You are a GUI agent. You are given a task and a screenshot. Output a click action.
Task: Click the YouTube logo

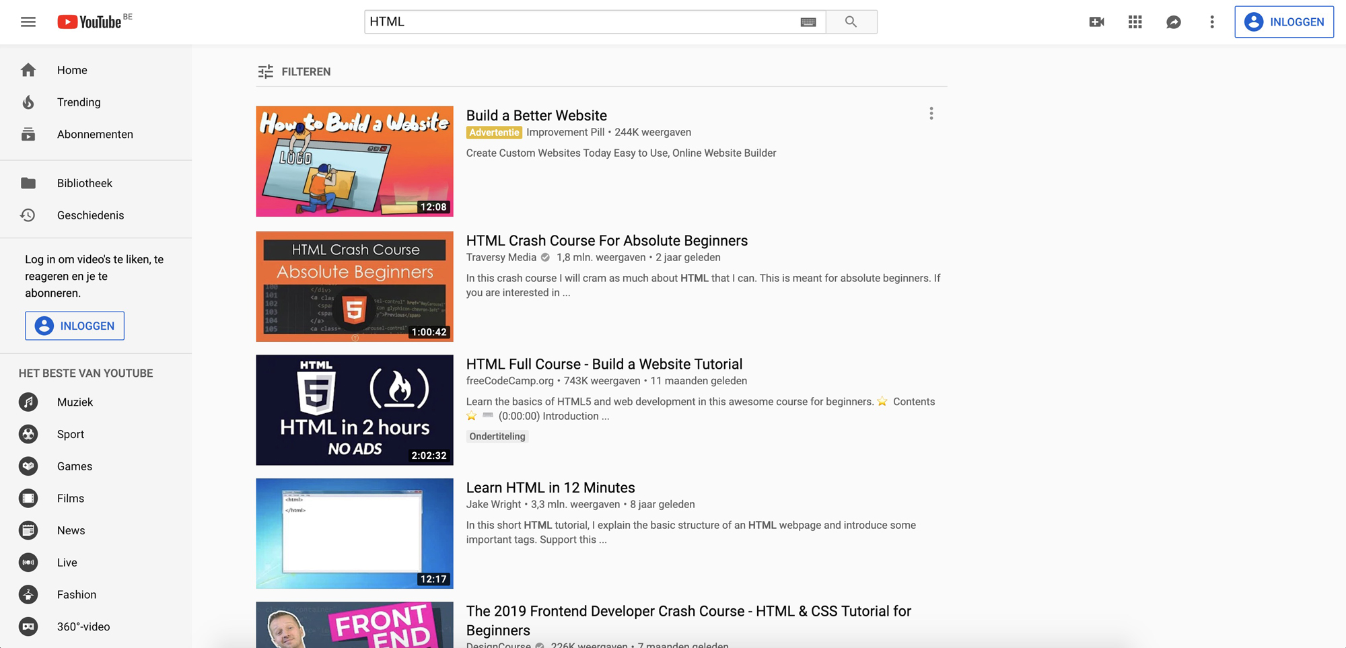90,22
